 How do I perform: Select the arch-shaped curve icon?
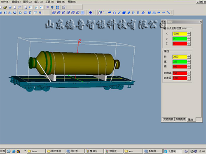[115, 13]
